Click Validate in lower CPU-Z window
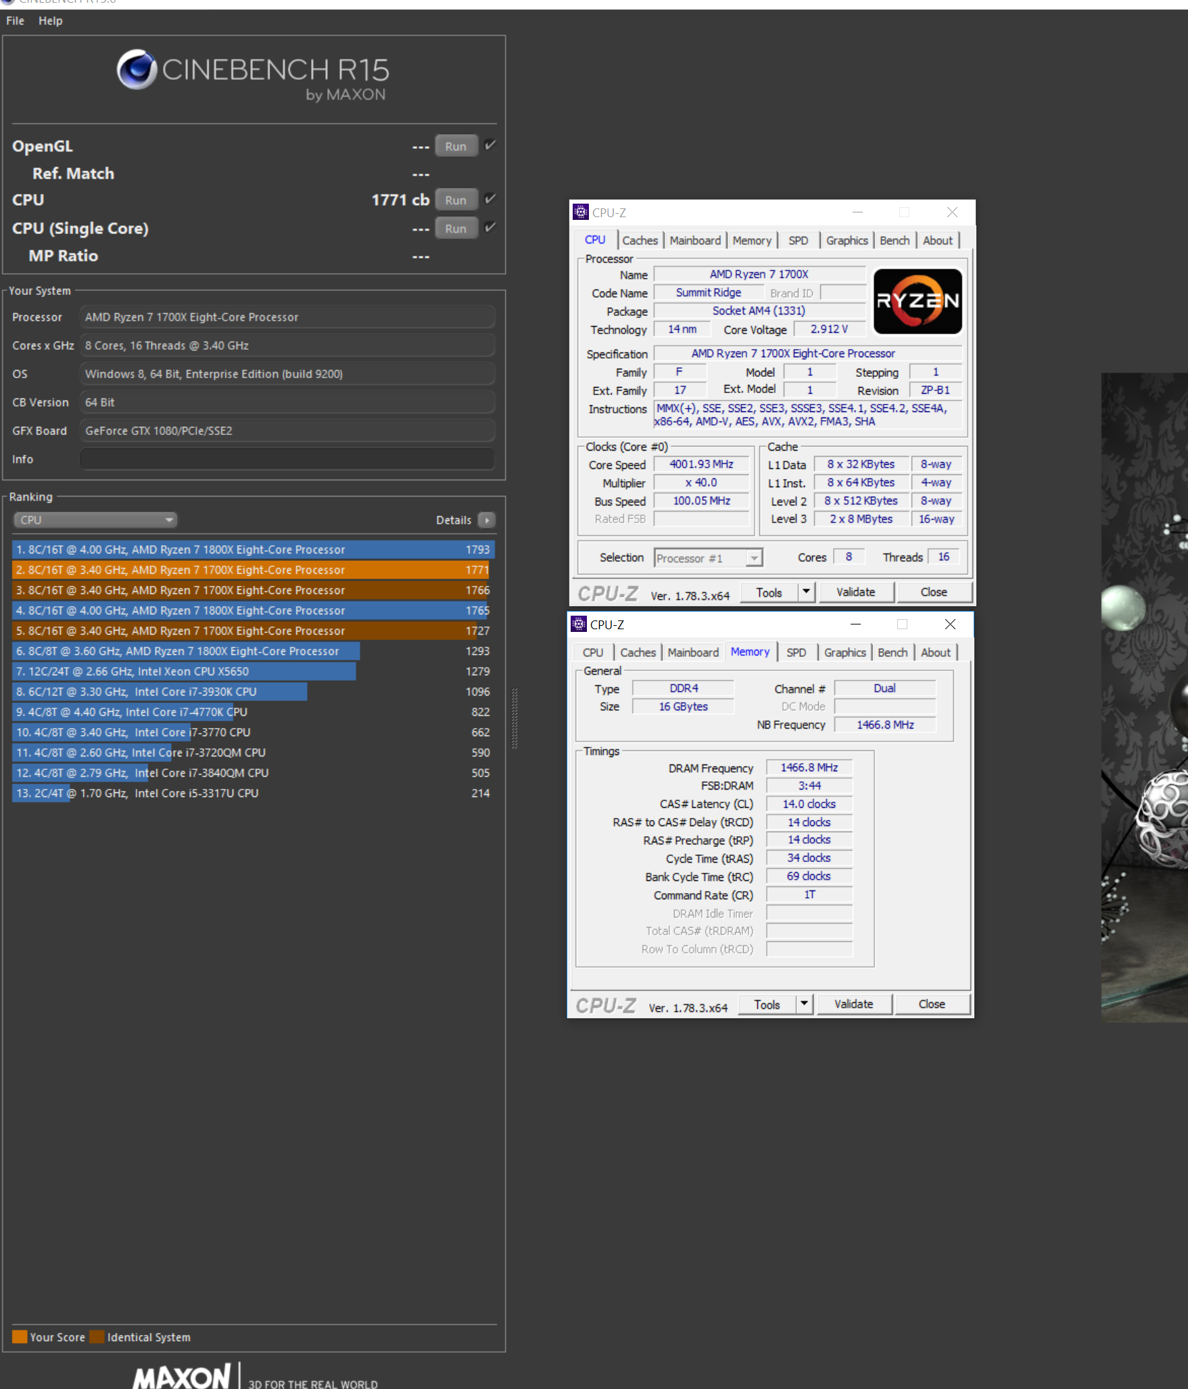The width and height of the screenshot is (1188, 1389). pyautogui.click(x=854, y=1005)
